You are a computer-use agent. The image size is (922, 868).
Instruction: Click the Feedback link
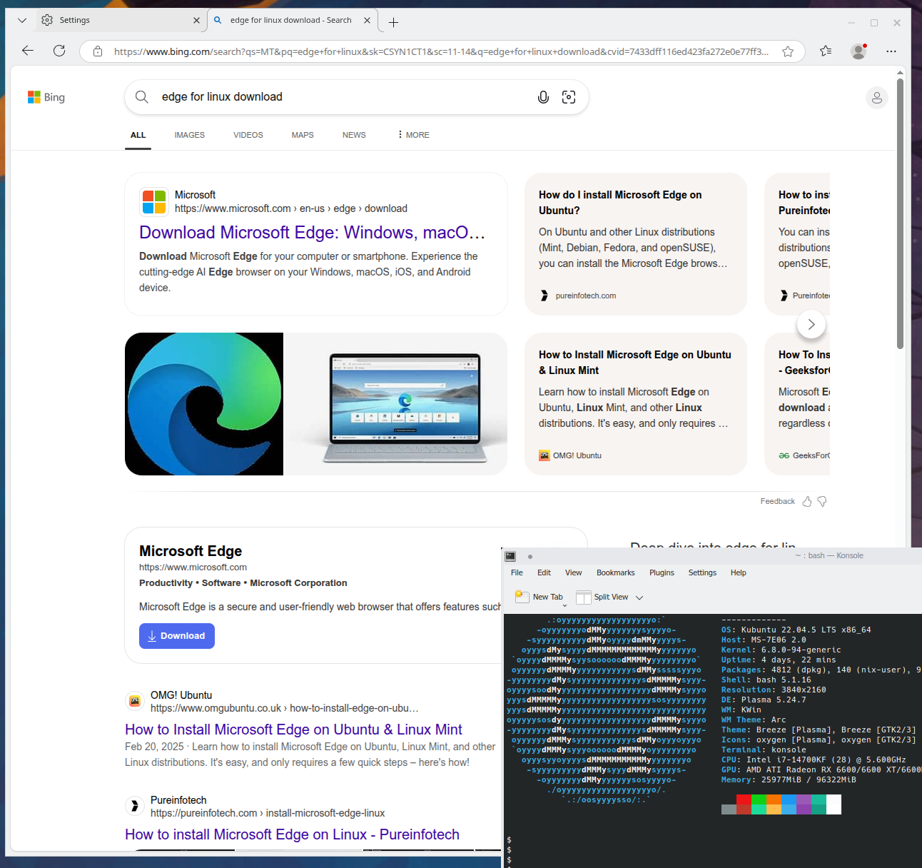click(778, 501)
